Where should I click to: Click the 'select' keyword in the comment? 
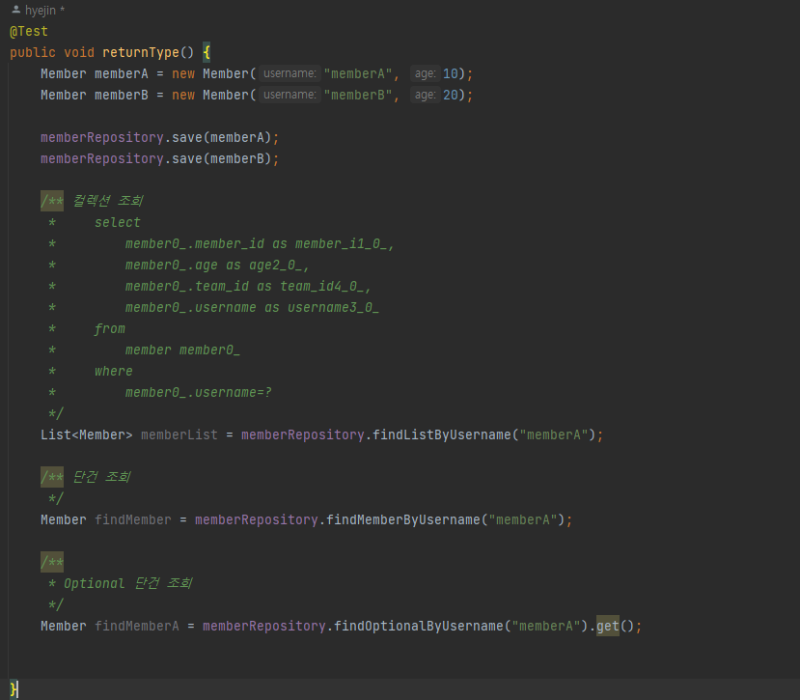click(118, 223)
